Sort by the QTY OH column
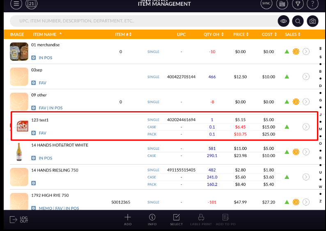 coord(214,34)
